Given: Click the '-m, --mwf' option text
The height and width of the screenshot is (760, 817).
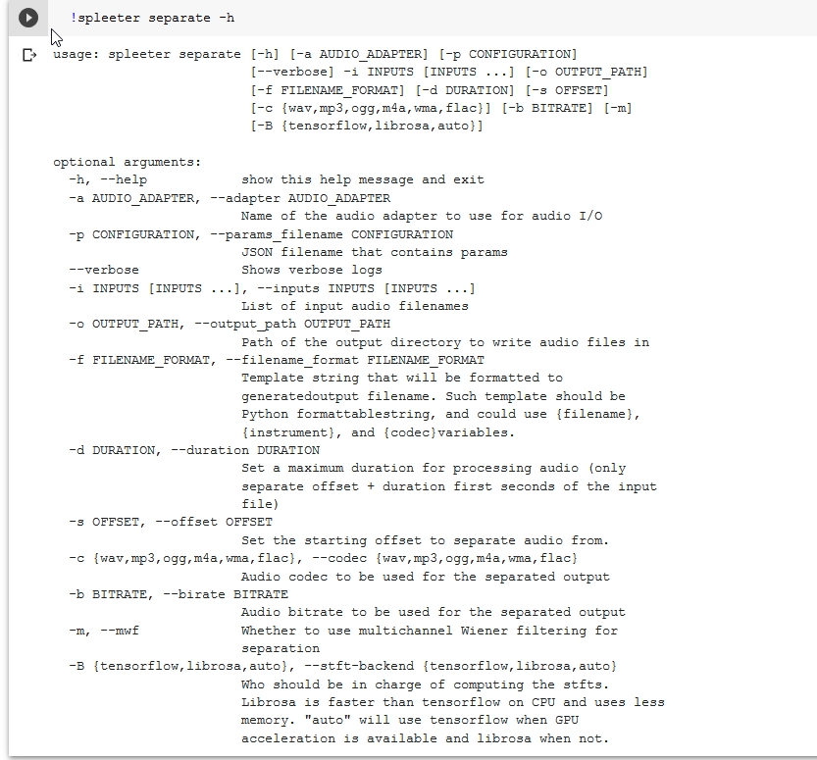Looking at the screenshot, I should (104, 631).
